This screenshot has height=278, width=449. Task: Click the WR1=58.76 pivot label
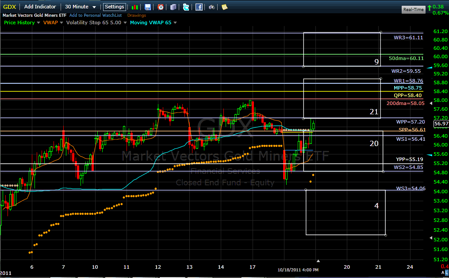[408, 81]
